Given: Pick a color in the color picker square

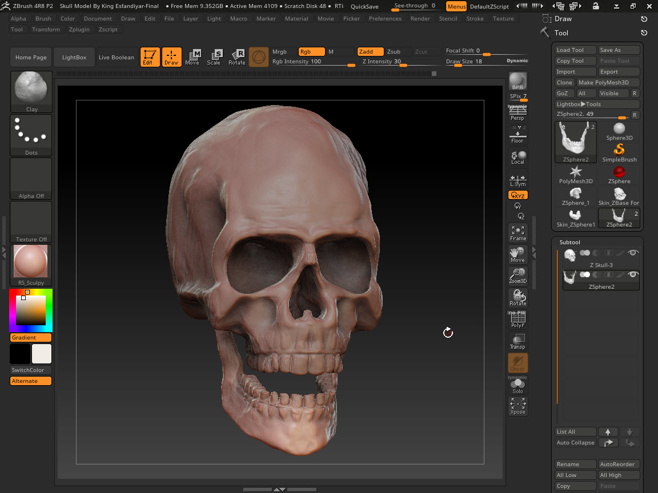Looking at the screenshot, I should (31, 310).
